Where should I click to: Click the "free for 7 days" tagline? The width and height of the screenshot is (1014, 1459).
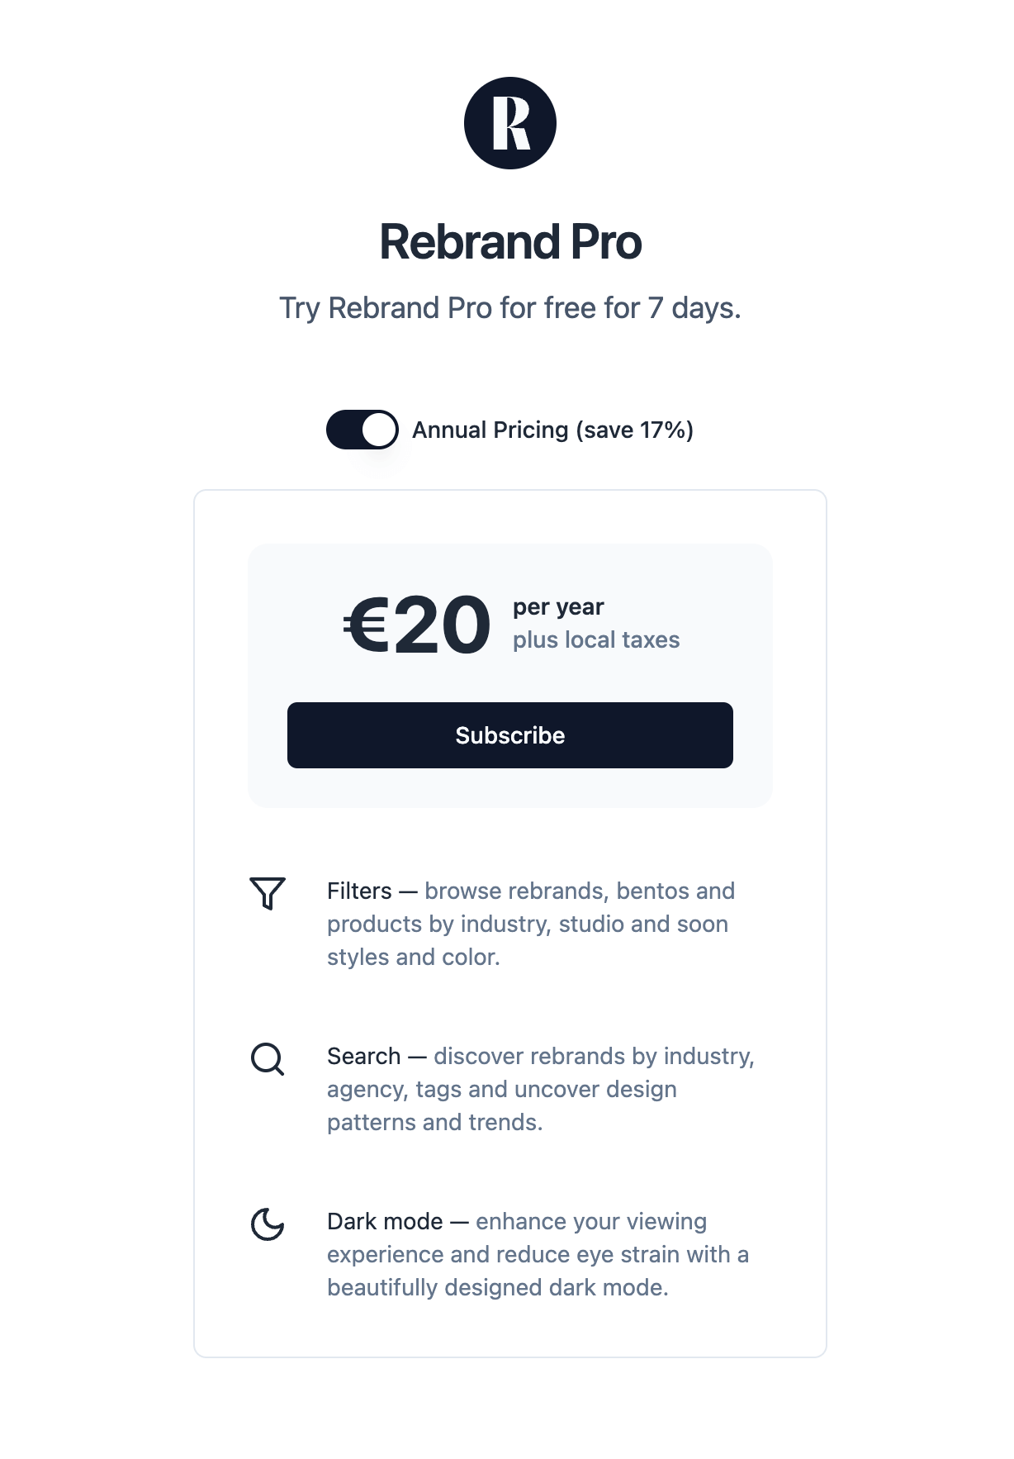tap(510, 308)
